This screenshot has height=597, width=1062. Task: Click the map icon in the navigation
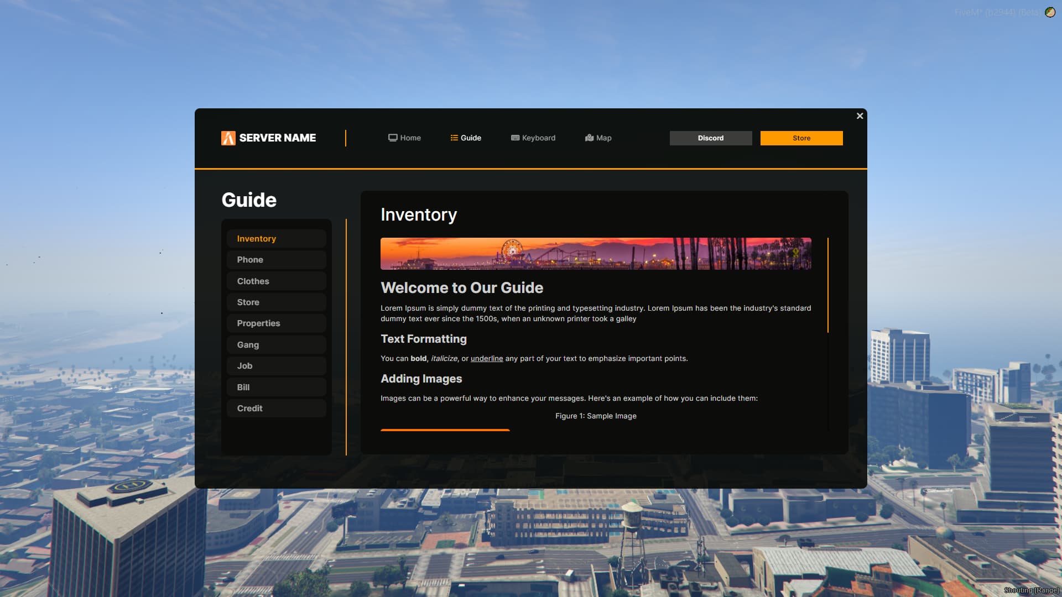[x=589, y=138]
